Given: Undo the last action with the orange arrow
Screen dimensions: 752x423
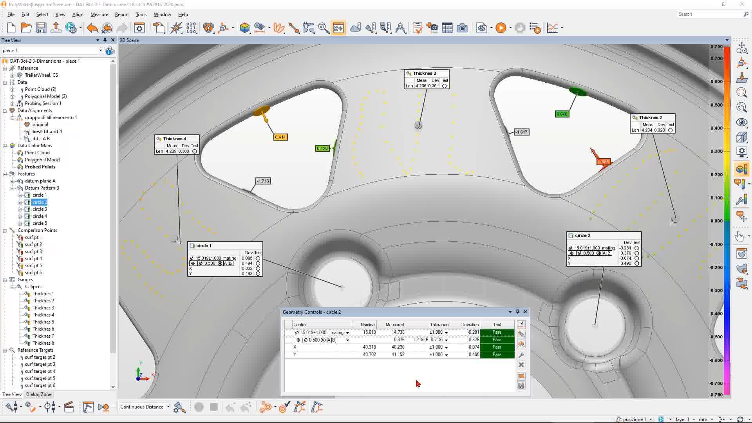Looking at the screenshot, I should point(92,28).
